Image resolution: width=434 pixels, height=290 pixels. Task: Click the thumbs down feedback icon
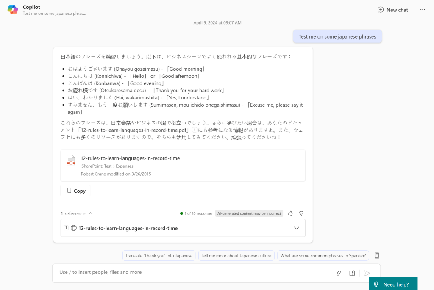click(x=301, y=213)
